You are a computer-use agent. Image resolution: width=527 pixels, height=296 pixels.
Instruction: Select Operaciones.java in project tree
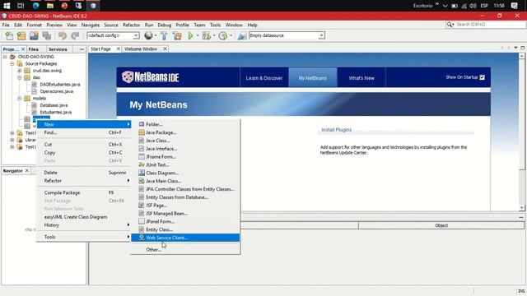point(57,91)
